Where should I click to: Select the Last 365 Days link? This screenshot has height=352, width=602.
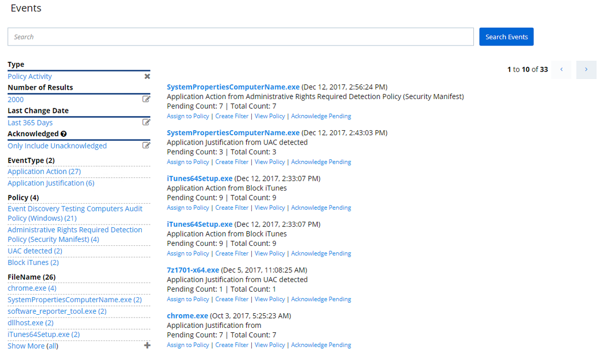click(30, 123)
